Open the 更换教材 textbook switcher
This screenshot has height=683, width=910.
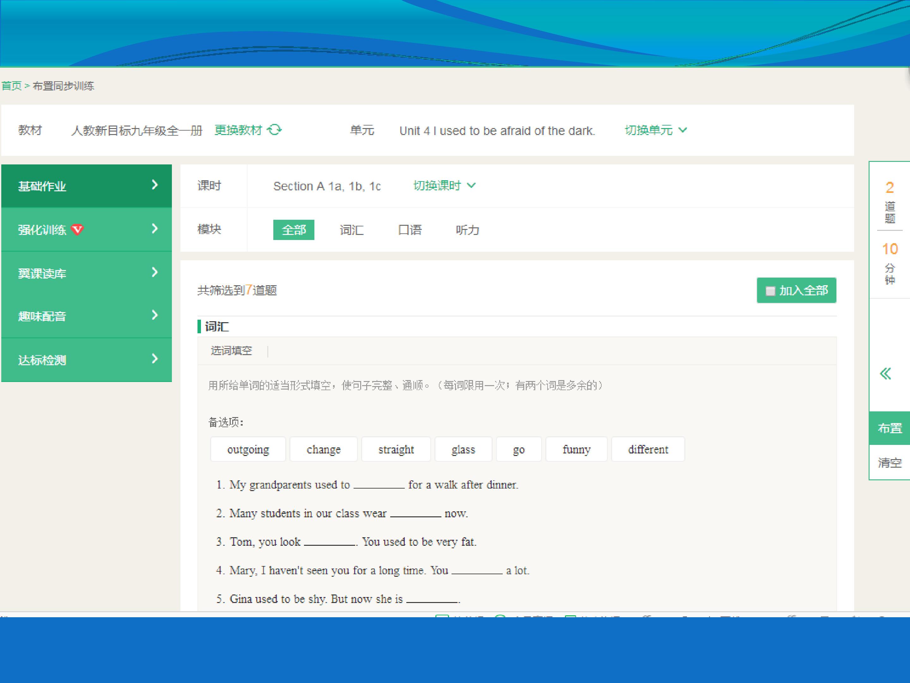click(238, 130)
